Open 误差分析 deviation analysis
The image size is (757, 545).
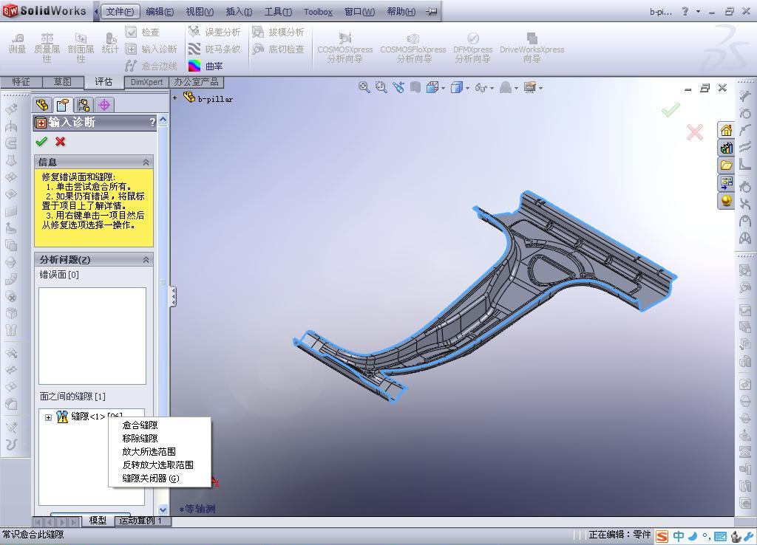coord(214,32)
